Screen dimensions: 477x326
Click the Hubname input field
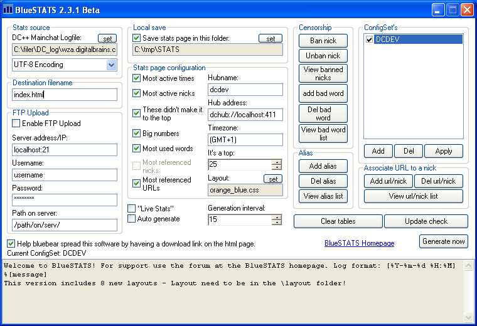click(x=245, y=90)
